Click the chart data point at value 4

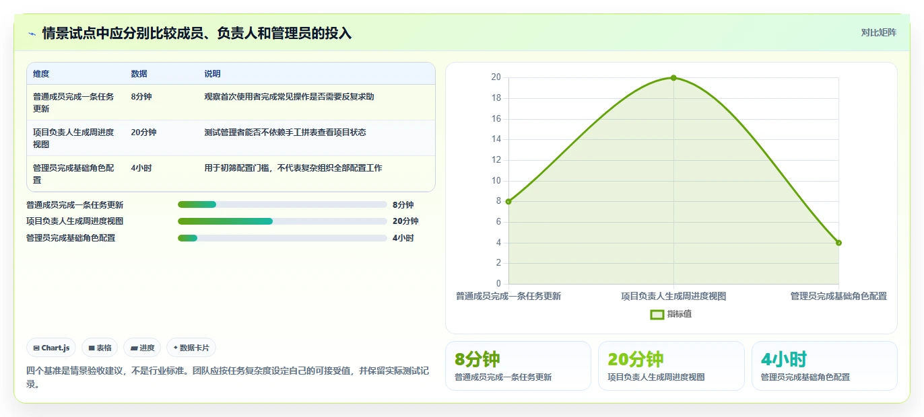click(x=838, y=243)
